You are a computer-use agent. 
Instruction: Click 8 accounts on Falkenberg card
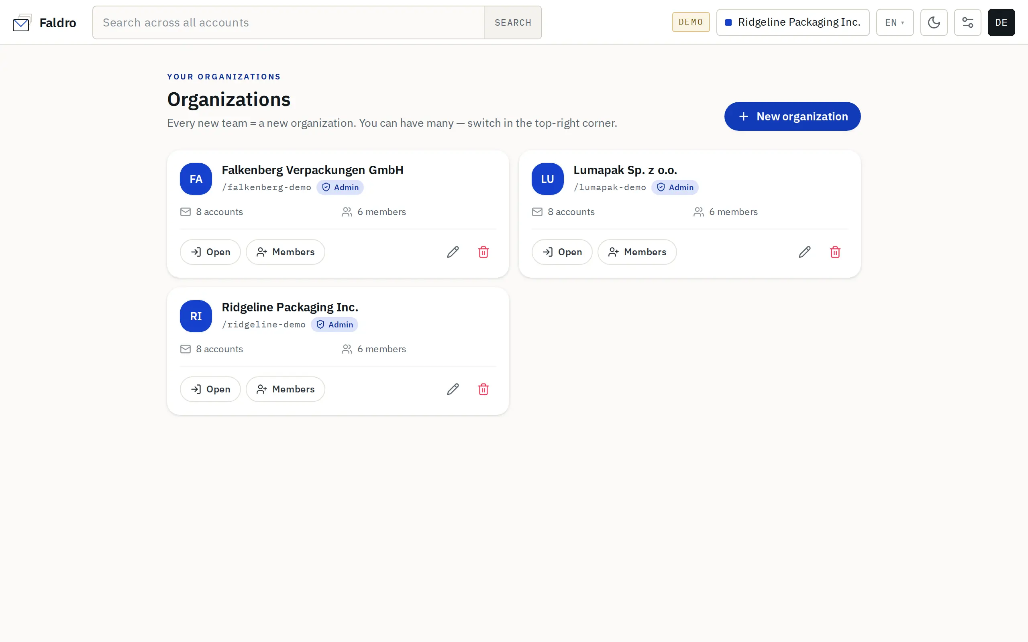(212, 212)
